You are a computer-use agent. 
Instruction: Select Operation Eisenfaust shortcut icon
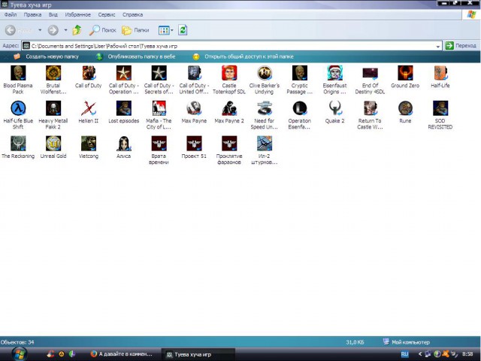point(300,108)
